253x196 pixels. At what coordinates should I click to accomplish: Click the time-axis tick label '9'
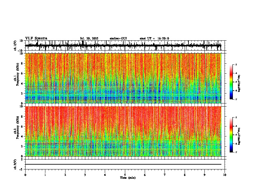coord(204,175)
